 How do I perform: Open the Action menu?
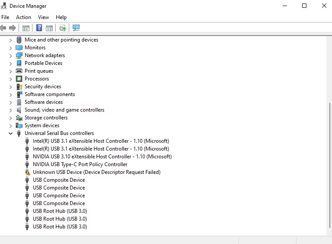coord(23,17)
